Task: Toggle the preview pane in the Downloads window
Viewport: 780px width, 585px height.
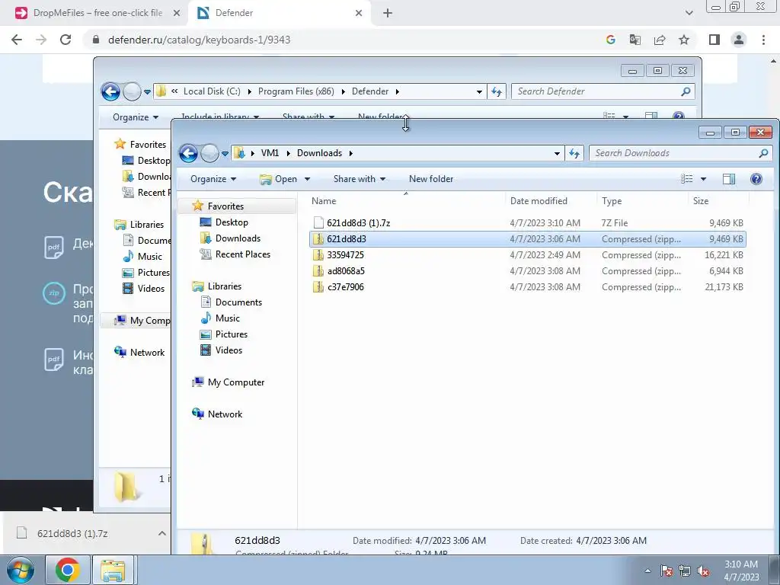Action: (x=729, y=179)
